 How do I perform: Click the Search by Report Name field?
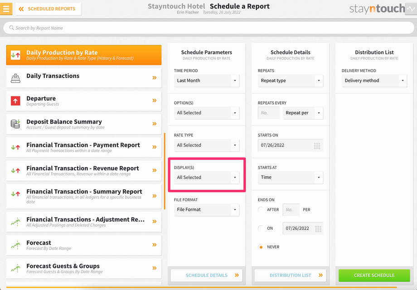click(208, 28)
